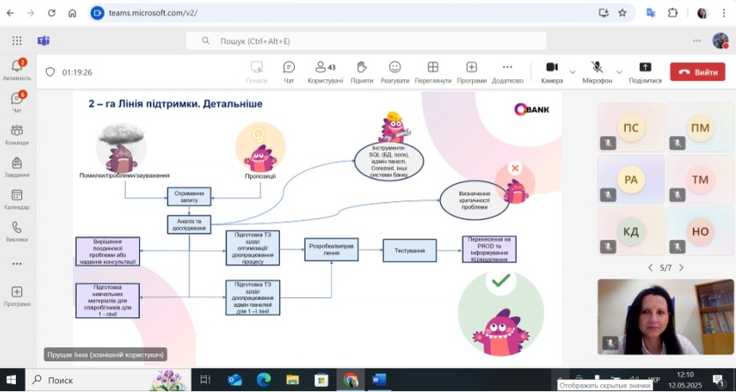Unmute the Мікрофон

[597, 71]
